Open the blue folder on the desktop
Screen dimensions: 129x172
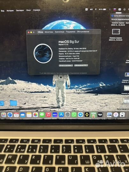[13, 103]
